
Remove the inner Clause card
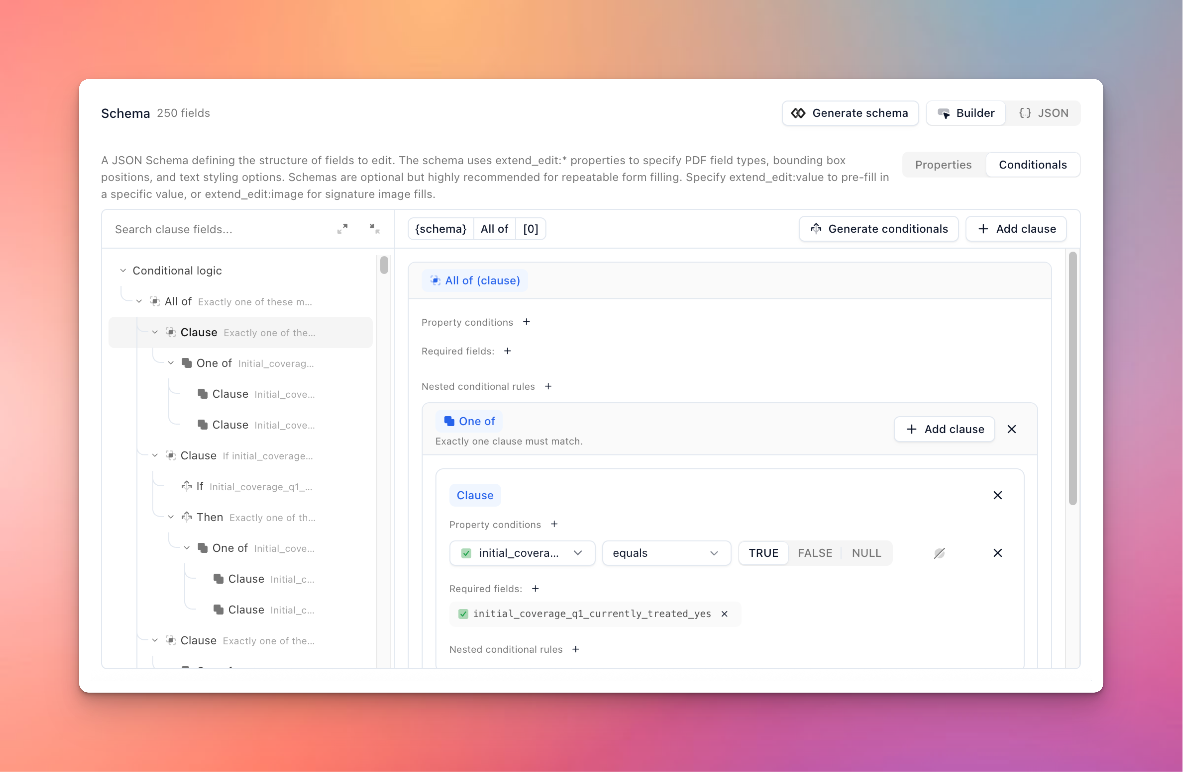pyautogui.click(x=998, y=495)
